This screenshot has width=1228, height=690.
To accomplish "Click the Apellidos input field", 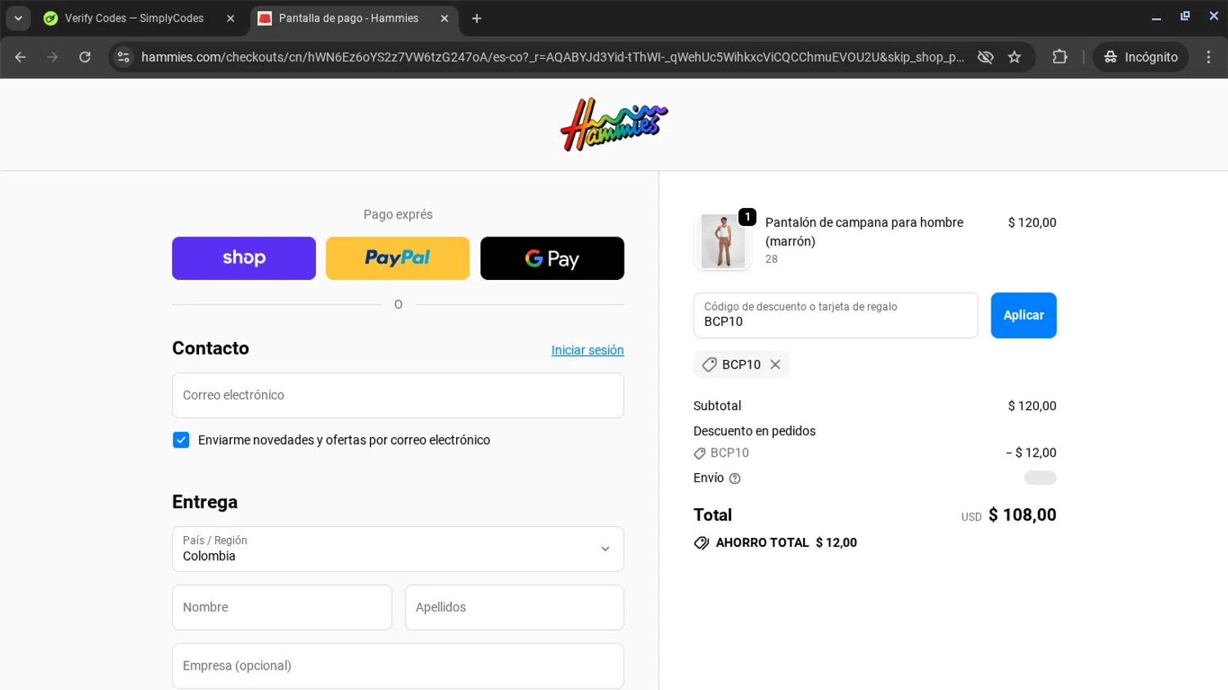I will point(514,607).
